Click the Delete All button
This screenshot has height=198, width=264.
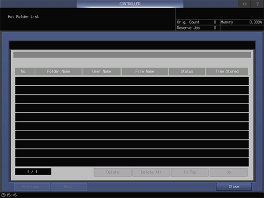151,172
